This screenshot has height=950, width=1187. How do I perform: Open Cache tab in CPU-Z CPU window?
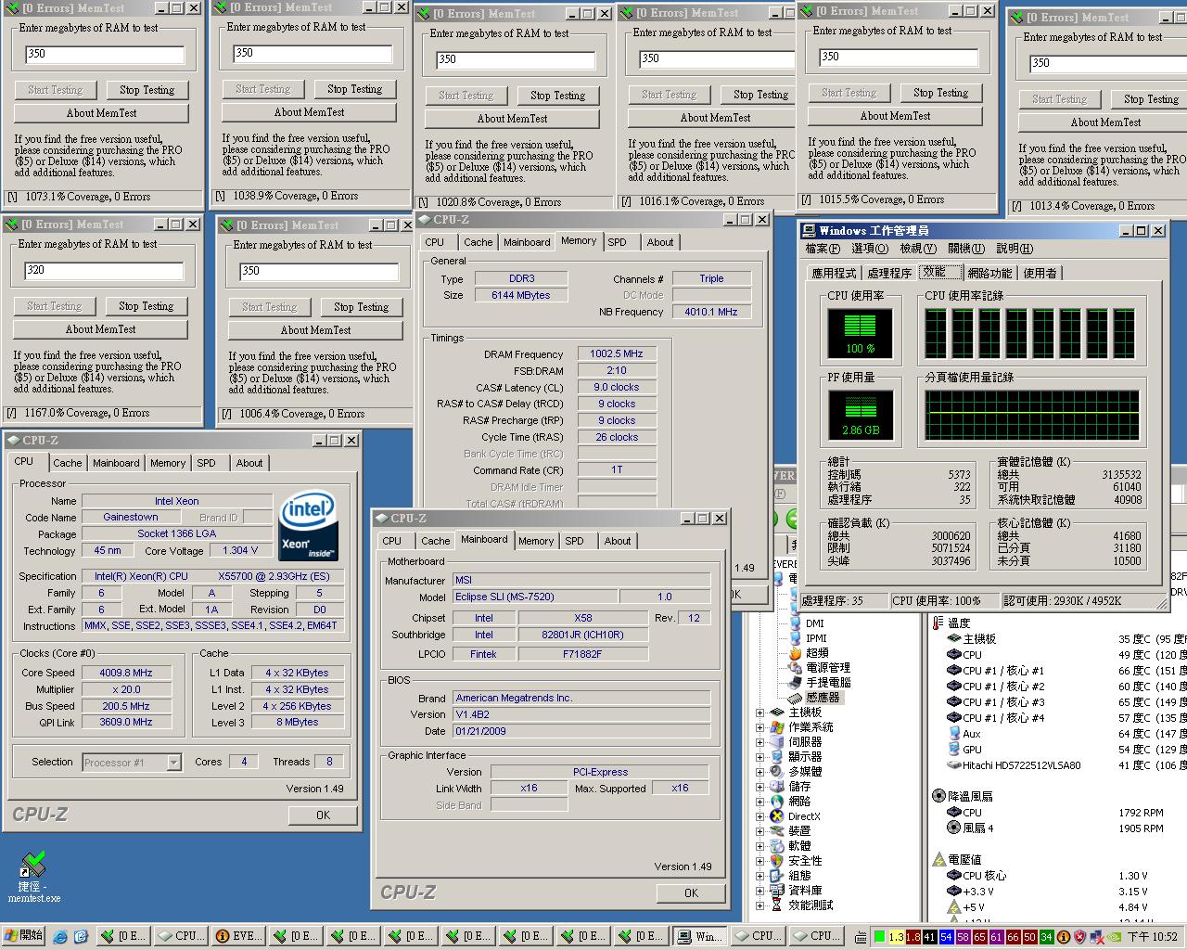click(x=67, y=463)
